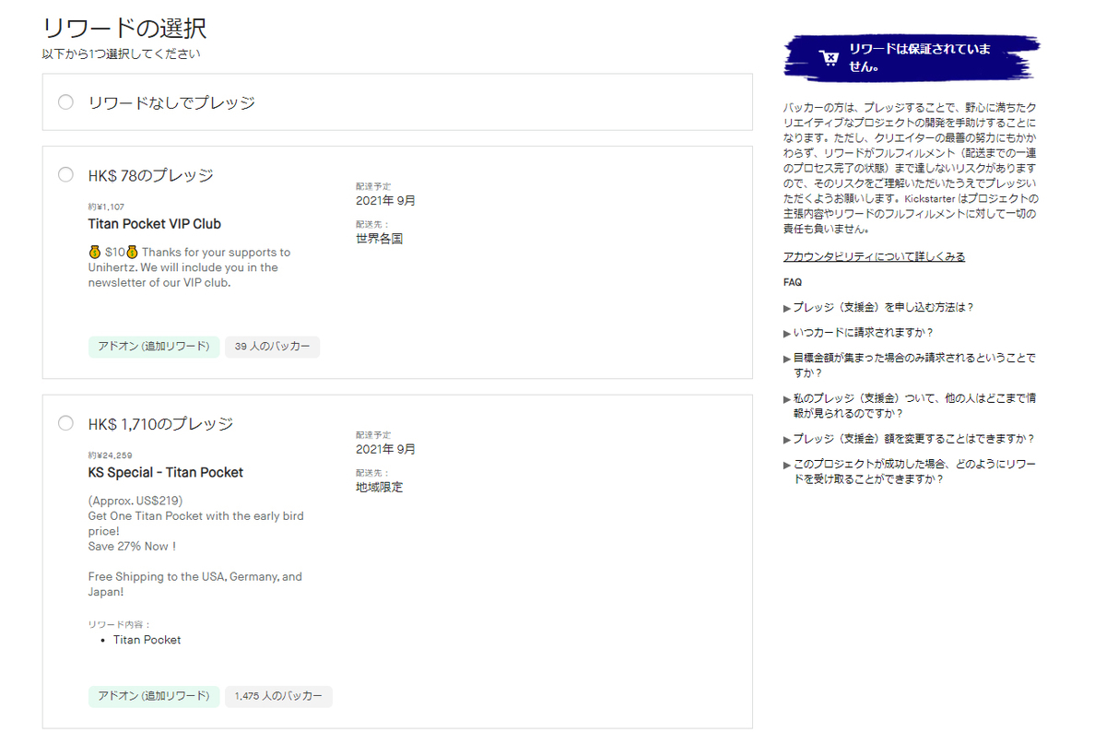Select the HK$ 78 pledge radio button
The width and height of the screenshot is (1106, 744).
coord(65,174)
